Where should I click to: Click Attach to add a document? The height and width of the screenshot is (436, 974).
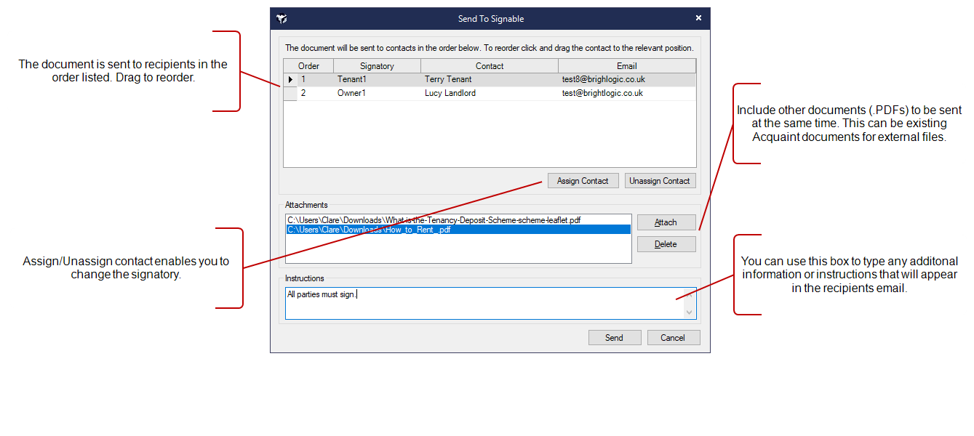[666, 222]
